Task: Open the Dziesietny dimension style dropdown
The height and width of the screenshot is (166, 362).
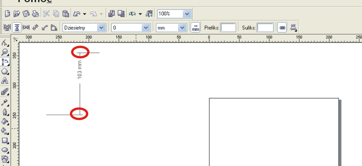Action: (x=101, y=28)
